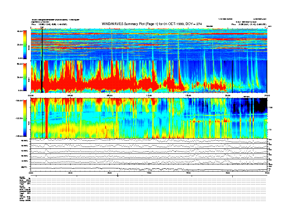
Task: Click the 16:00 tick label below RAD1 panel
Action: [x=188, y=95]
